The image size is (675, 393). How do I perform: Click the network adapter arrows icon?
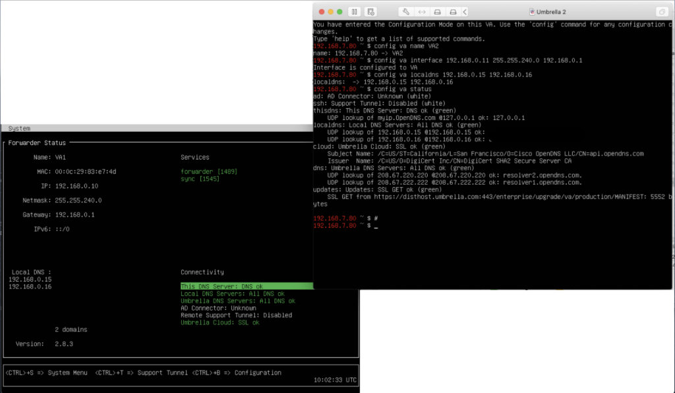coord(422,12)
